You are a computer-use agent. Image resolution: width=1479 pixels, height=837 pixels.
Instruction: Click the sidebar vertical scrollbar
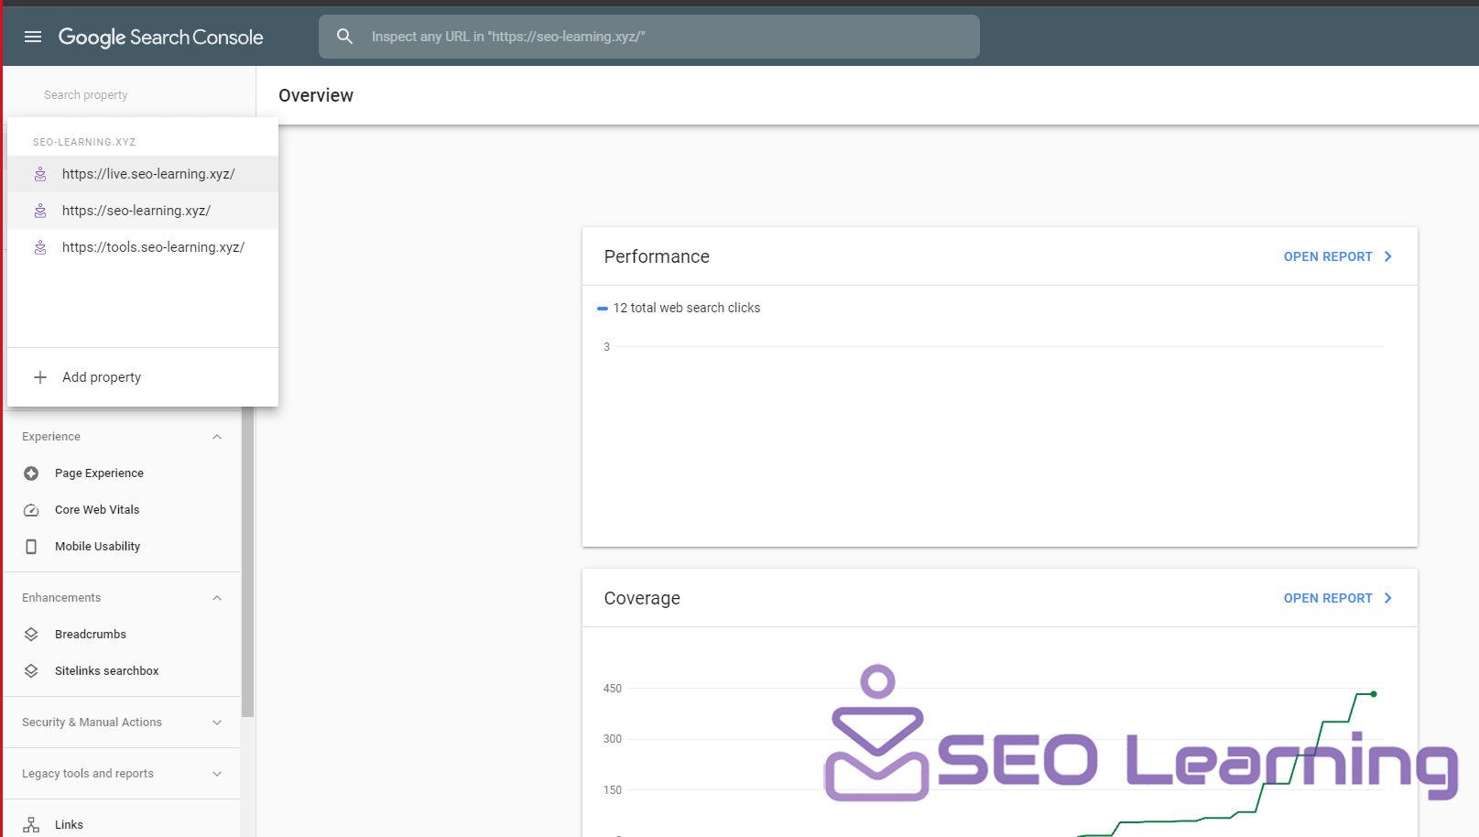tap(247, 561)
